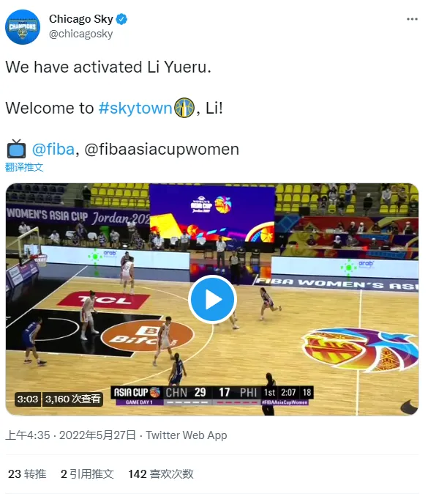Viewport: 428px width, 494px height.
Task: Click the television emoji icon
Action: tap(16, 148)
